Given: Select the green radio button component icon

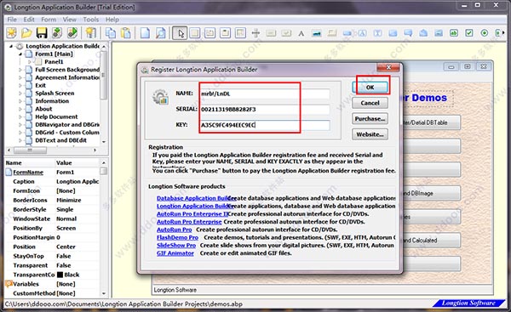Looking at the screenshot, I should coord(485,33).
